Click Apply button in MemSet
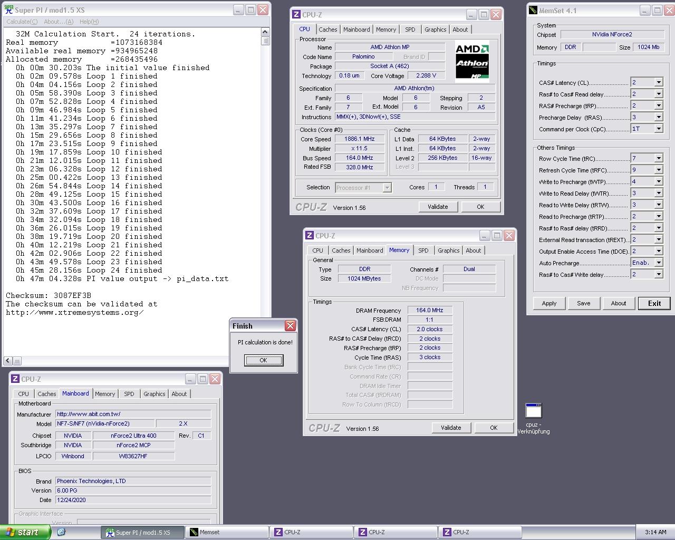Image resolution: width=675 pixels, height=540 pixels. tap(549, 303)
